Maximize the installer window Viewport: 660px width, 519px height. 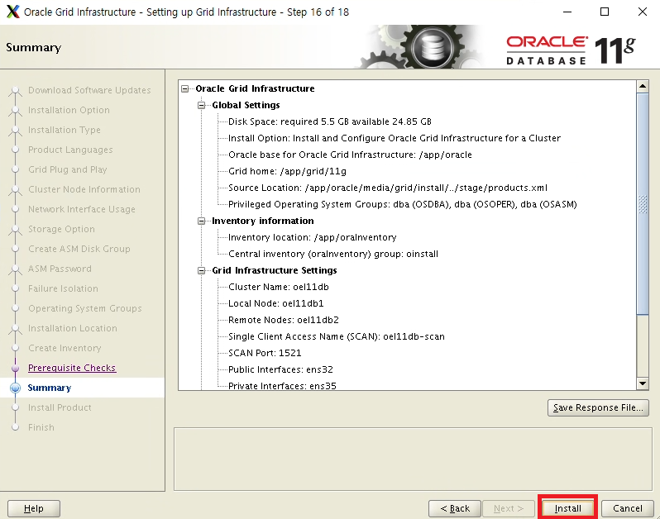pyautogui.click(x=605, y=12)
